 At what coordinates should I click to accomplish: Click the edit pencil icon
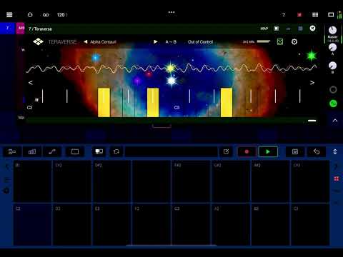coord(226,151)
